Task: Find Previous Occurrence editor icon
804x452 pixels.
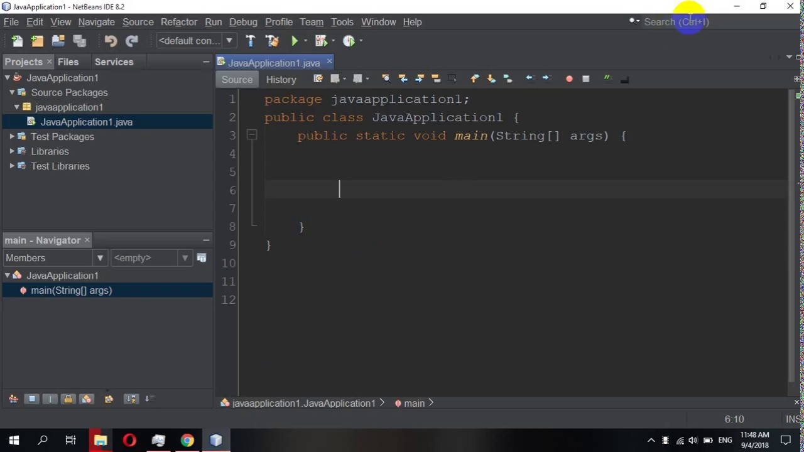Action: (x=403, y=78)
